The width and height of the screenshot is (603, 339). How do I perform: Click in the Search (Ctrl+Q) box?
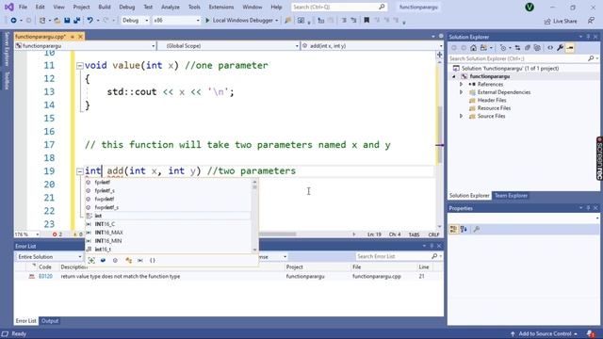click(x=339, y=7)
